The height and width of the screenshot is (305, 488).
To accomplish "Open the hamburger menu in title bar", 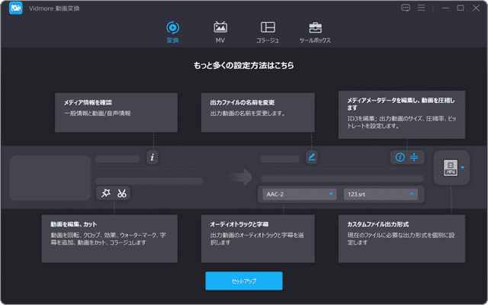I will click(x=423, y=8).
